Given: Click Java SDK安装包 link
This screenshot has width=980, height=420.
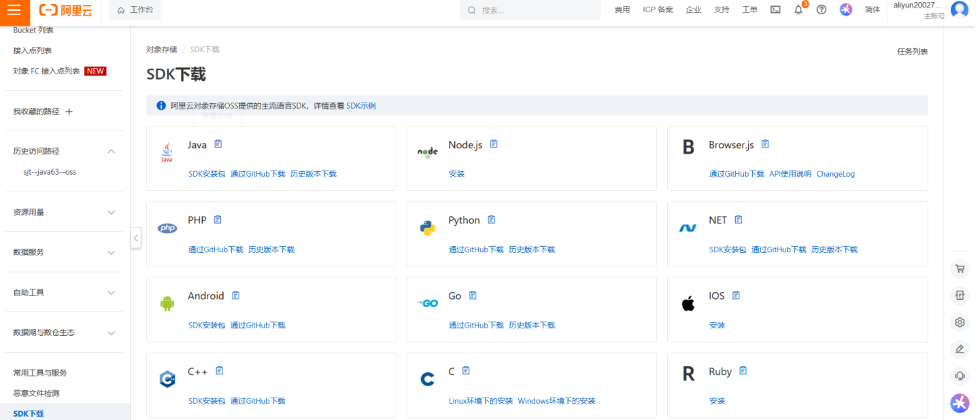Looking at the screenshot, I should click(207, 174).
